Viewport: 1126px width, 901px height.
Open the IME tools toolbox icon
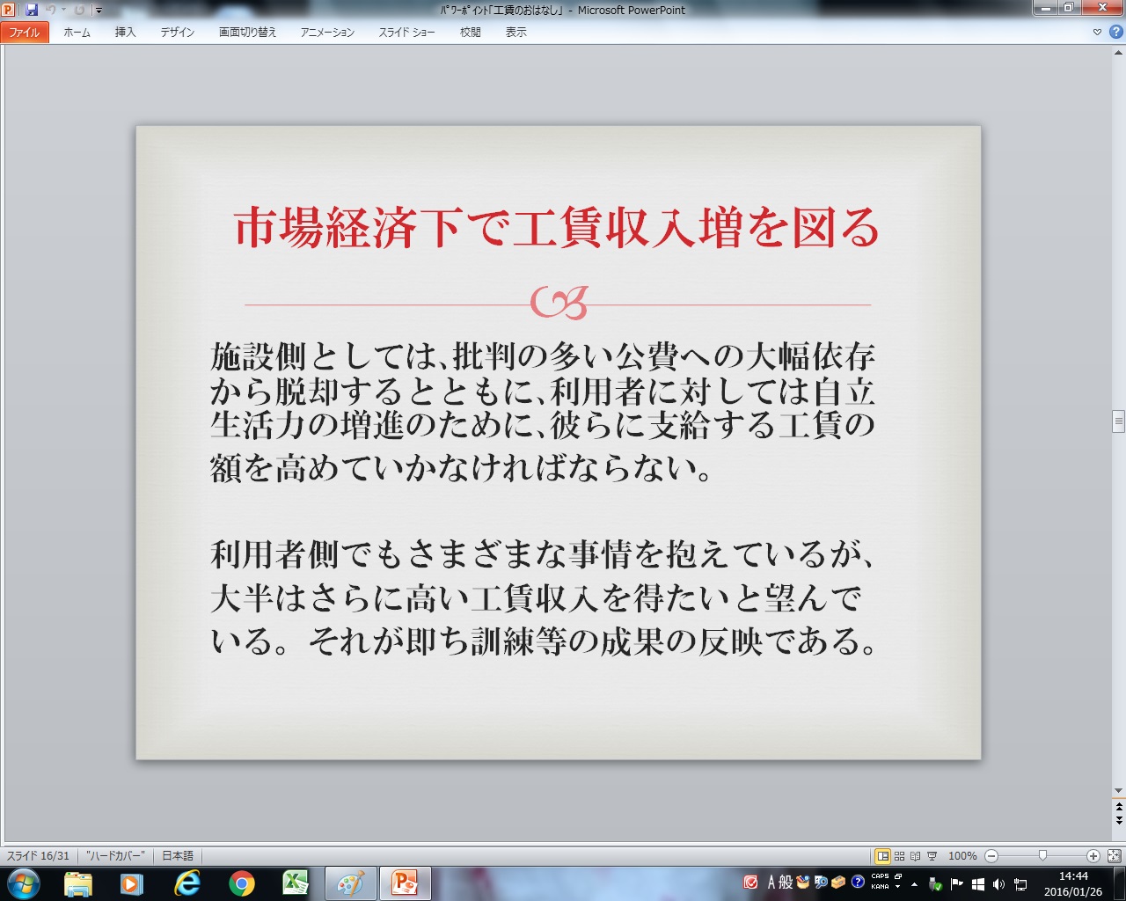click(x=838, y=882)
